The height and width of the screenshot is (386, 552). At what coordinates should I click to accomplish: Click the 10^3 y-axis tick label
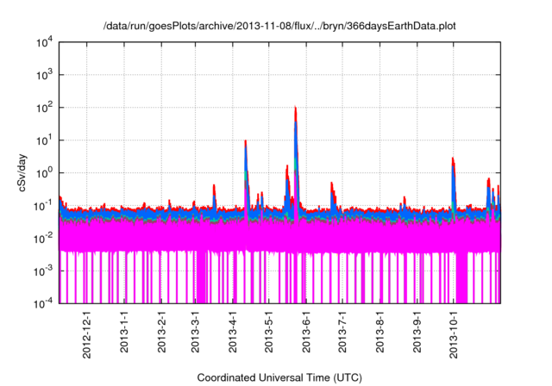tap(45, 74)
